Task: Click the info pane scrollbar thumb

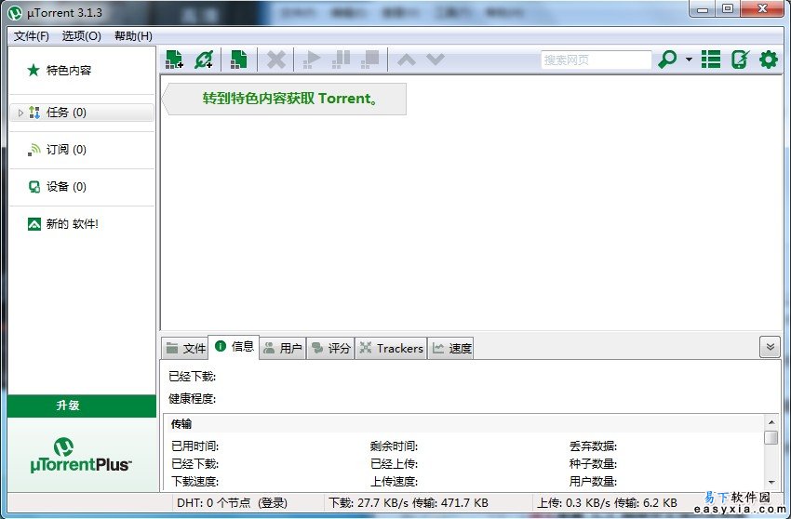Action: 771,437
